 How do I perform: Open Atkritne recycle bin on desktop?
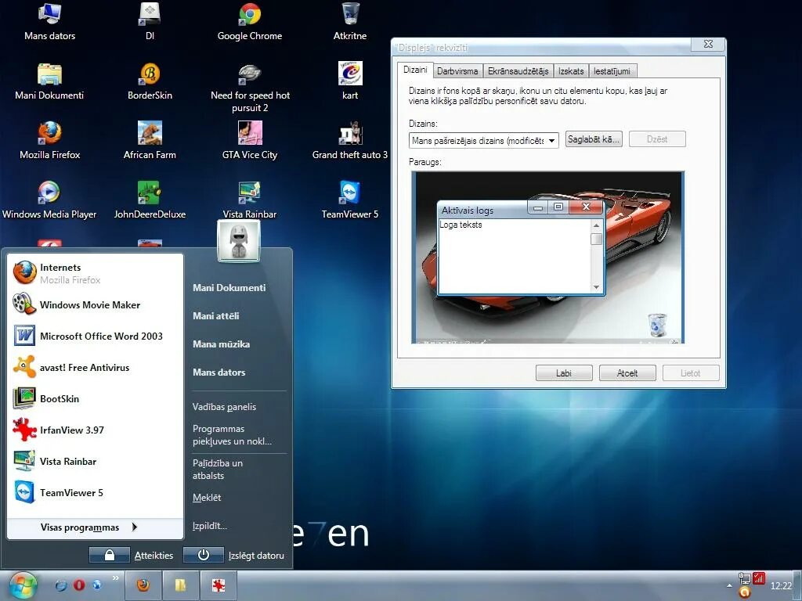click(350, 22)
